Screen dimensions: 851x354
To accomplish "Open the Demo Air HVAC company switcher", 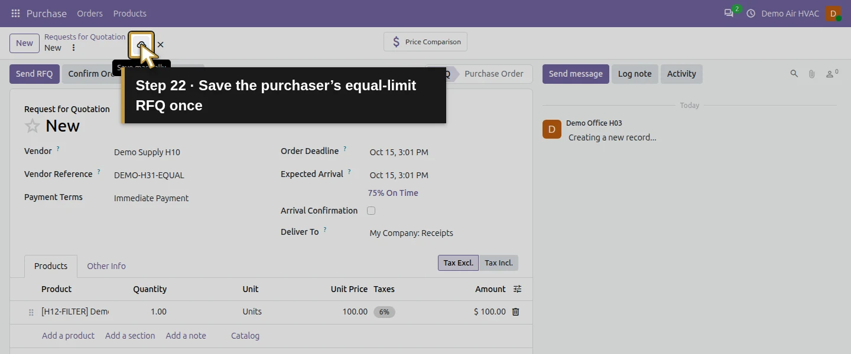I will [790, 13].
